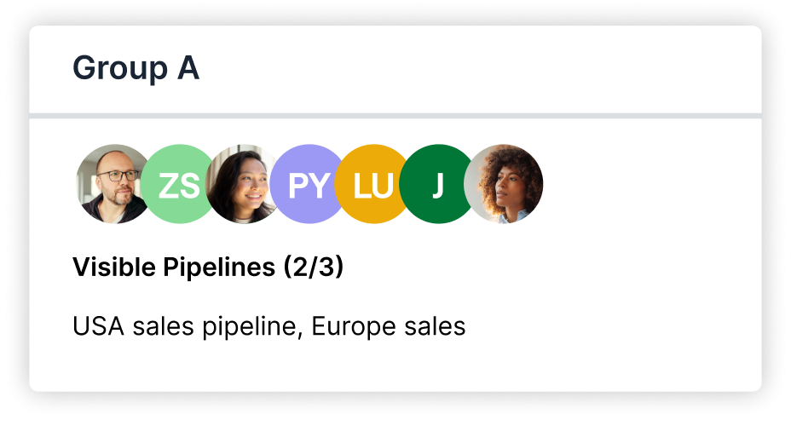Click the LU initials inside orange circle
Viewport: 791px width, 437px height.
[373, 186]
